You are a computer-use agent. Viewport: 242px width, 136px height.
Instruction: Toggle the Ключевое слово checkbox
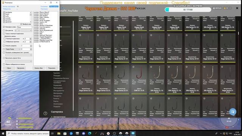click(4, 27)
